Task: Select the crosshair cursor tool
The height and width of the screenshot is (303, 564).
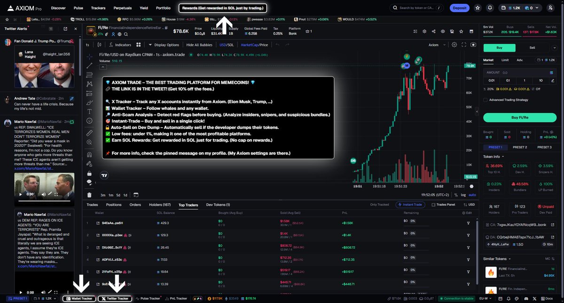Action: (x=89, y=56)
